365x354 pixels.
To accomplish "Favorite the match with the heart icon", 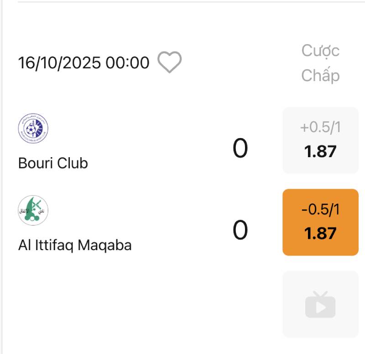I will point(169,62).
